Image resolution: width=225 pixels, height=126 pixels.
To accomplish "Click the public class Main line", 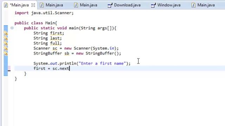I will (36, 23).
